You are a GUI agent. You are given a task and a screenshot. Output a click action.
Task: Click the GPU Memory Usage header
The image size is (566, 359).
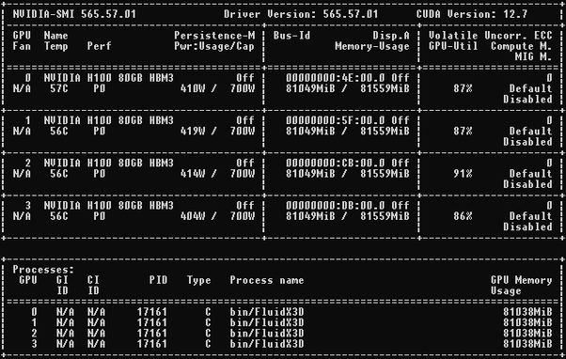pyautogui.click(x=521, y=286)
